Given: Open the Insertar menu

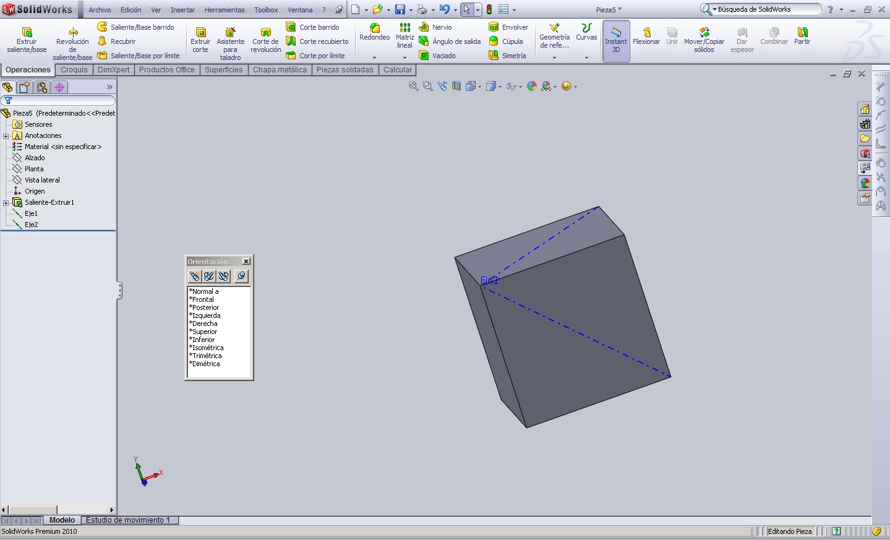Looking at the screenshot, I should (182, 10).
